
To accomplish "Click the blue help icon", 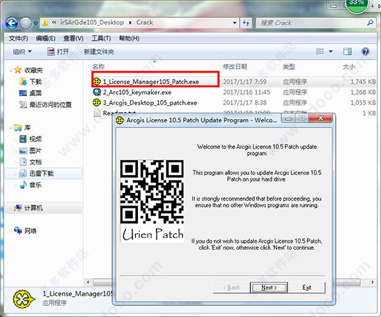I will coord(365,51).
